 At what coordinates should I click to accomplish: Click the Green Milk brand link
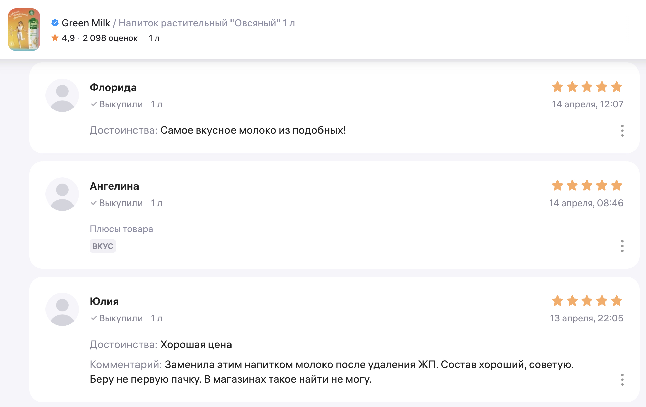click(x=86, y=23)
